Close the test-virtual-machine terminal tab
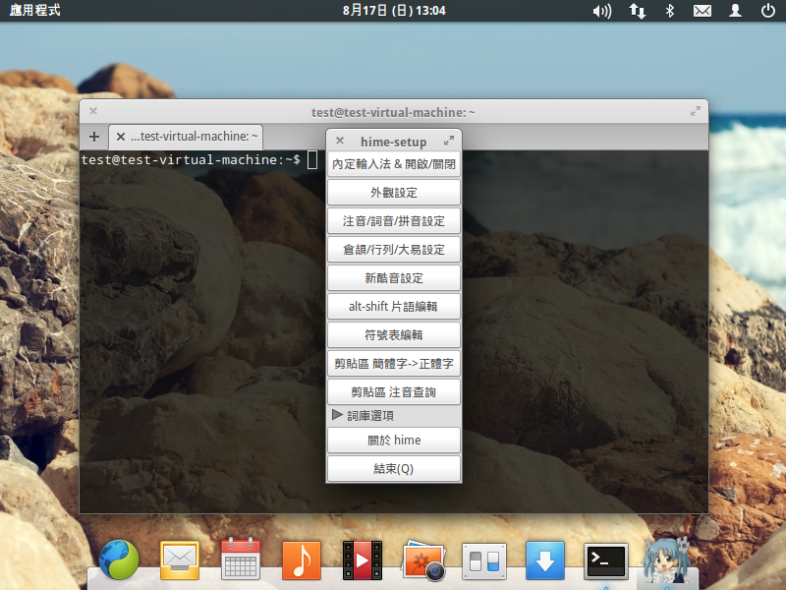This screenshot has width=786, height=590. pyautogui.click(x=120, y=137)
